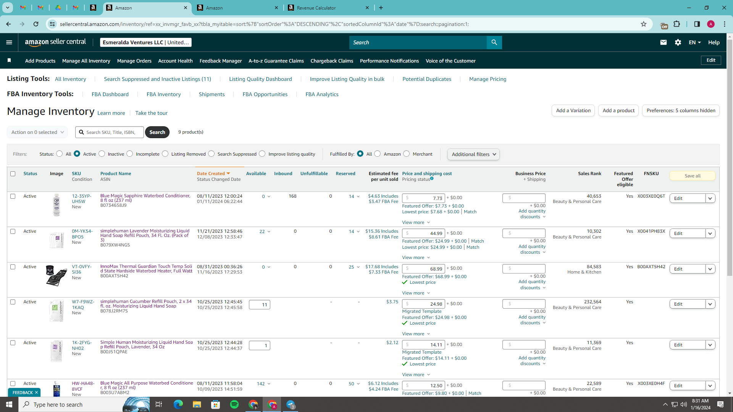
Task: Check the select-all products checkbox
Action: point(13,174)
